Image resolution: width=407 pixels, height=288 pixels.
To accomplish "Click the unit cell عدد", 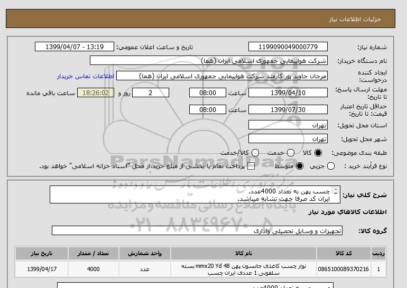I will [x=145, y=269].
